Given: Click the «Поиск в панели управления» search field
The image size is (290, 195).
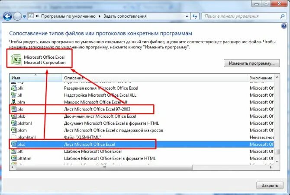Looking at the screenshot, I should (244, 16).
